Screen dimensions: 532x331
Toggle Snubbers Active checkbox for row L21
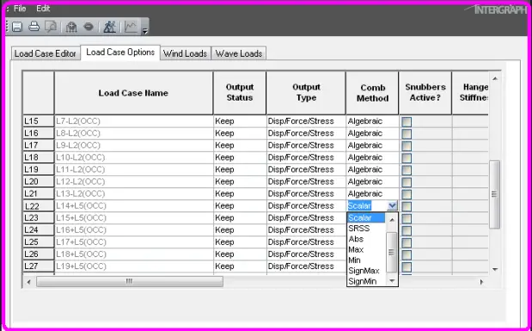407,194
